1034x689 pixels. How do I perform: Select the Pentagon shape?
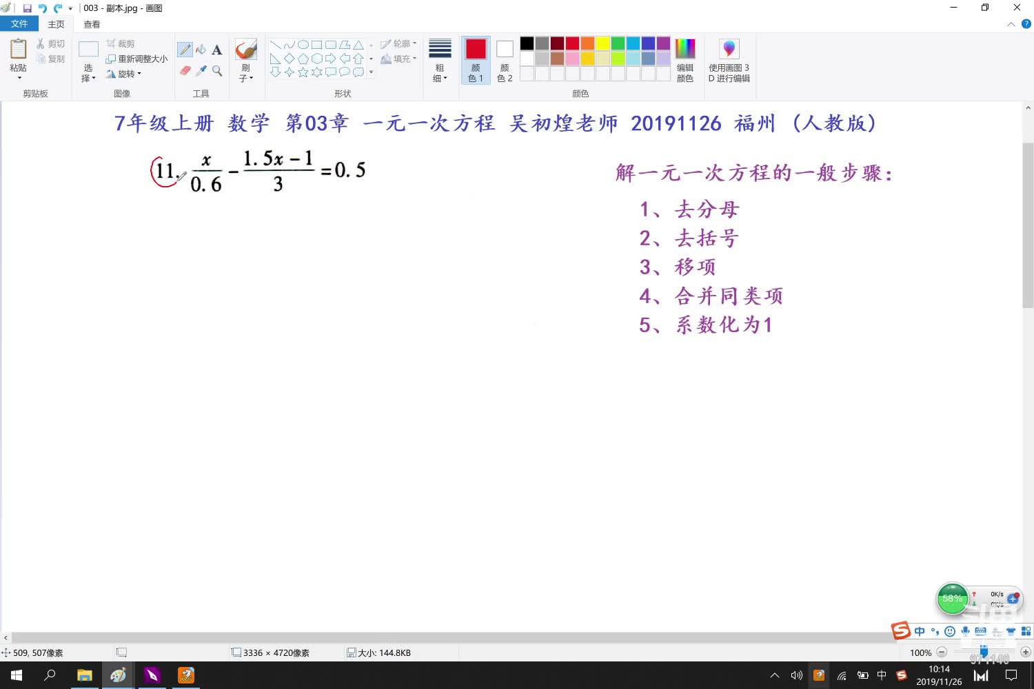(303, 59)
